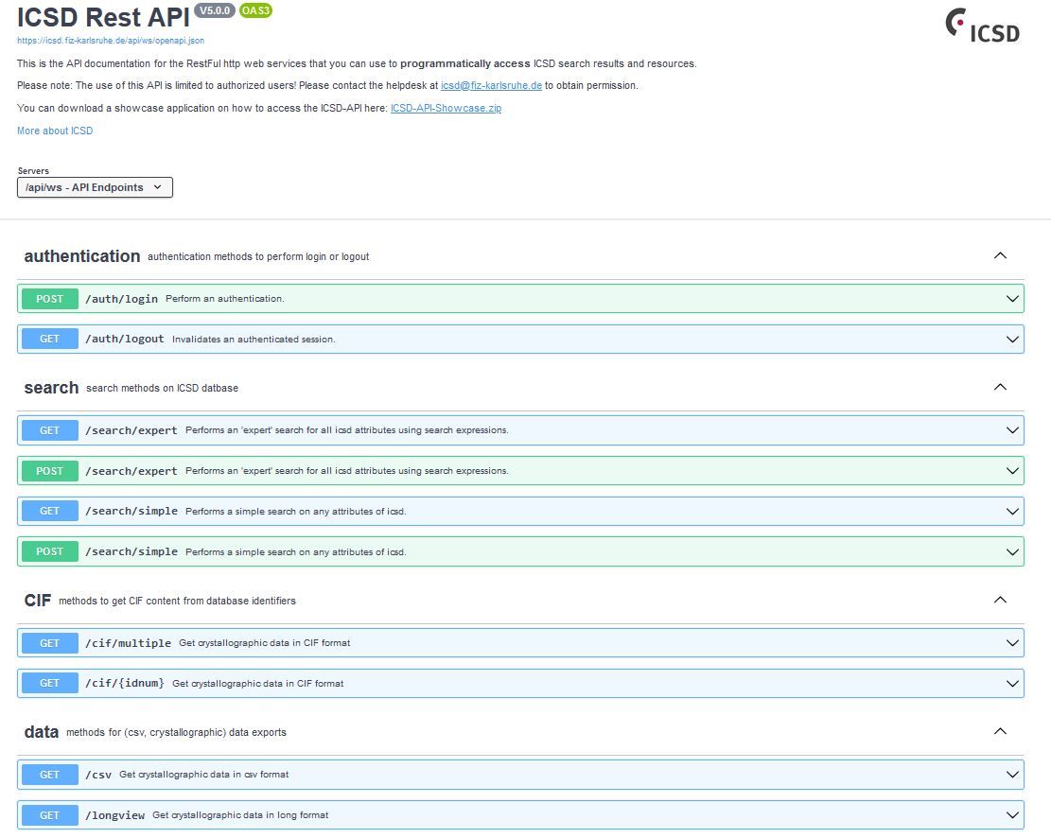Expand the GET /longview chevron
The width and height of the screenshot is (1051, 838).
1012,815
